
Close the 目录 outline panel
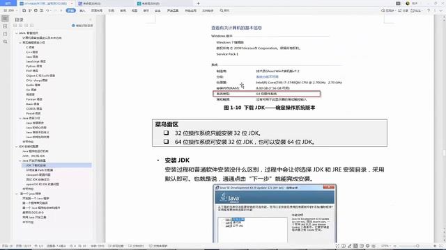(91, 19)
